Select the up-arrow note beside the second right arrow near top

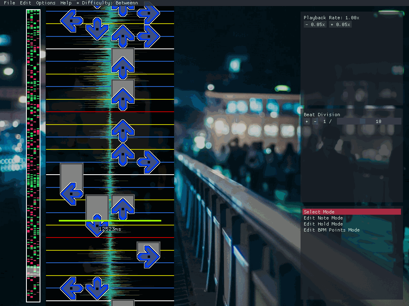[123, 36]
